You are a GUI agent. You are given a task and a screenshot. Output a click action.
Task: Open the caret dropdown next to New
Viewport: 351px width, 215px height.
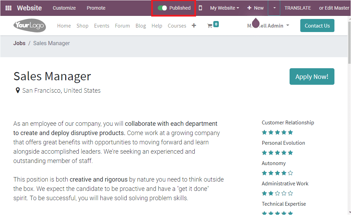[274, 8]
